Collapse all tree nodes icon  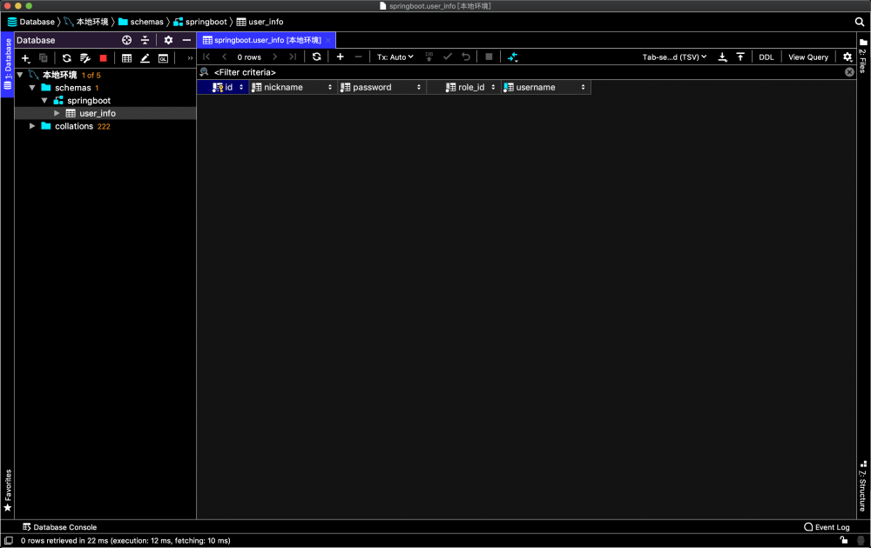145,40
